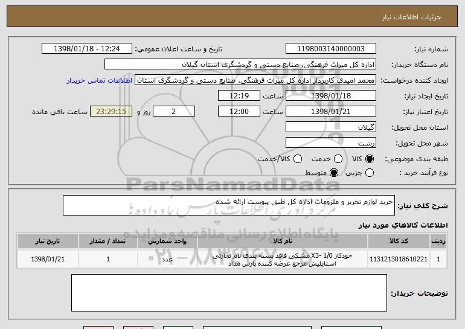Click product code 113121301861​0221 cell

click(x=399, y=259)
